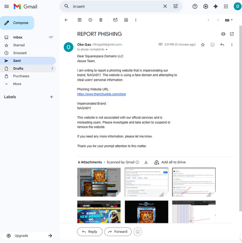Go to the older message arrow
242x243 pixels.
[x=218, y=20]
